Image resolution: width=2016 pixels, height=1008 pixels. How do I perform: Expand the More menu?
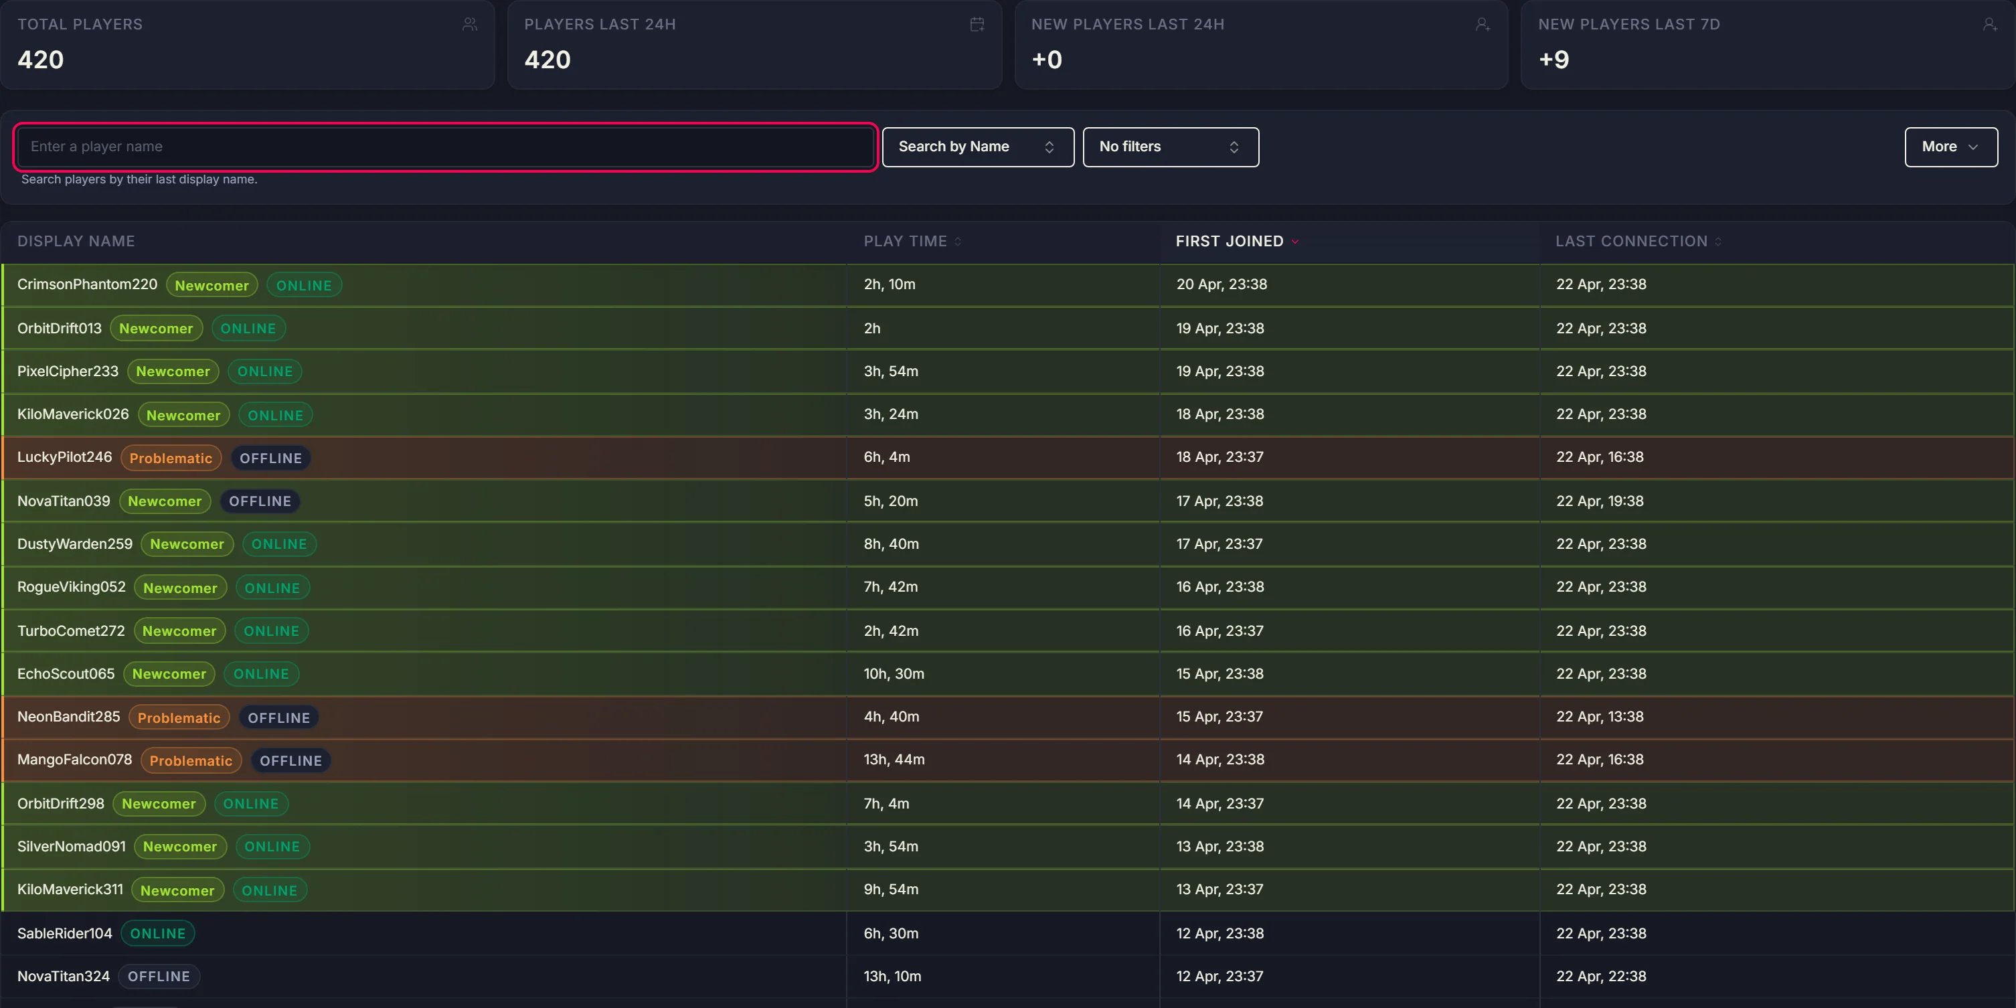coord(1950,147)
